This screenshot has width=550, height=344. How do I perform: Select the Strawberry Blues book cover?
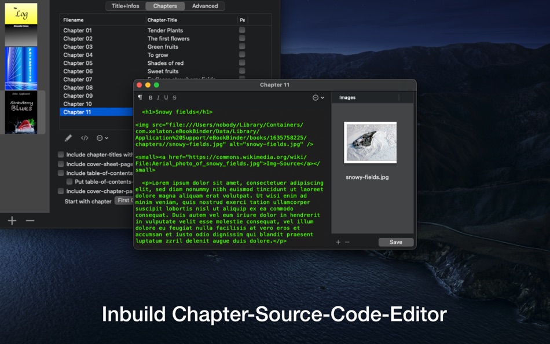21,112
